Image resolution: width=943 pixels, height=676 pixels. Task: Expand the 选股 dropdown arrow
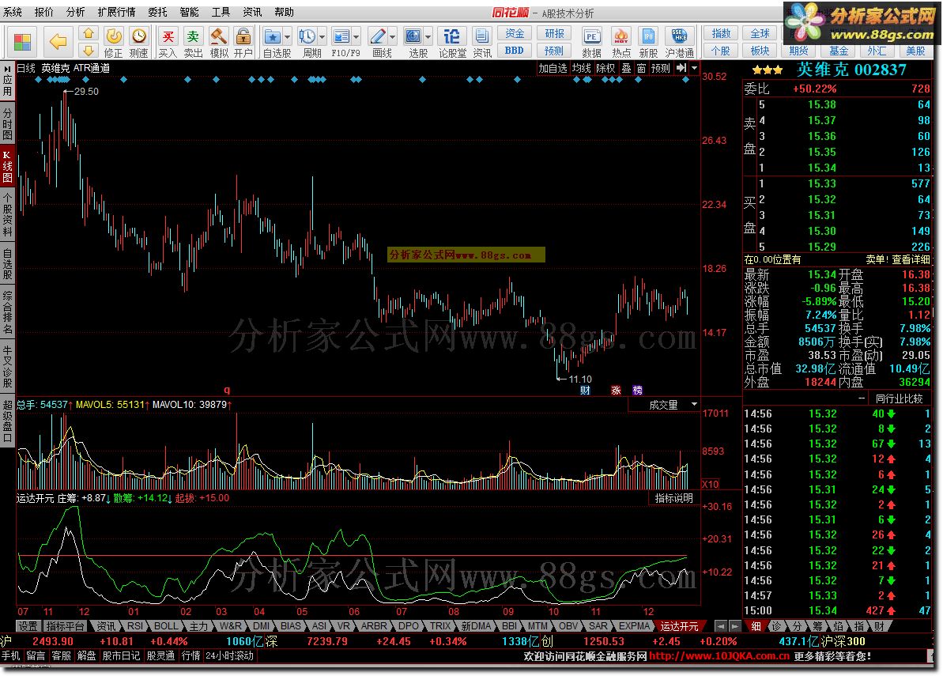(428, 36)
